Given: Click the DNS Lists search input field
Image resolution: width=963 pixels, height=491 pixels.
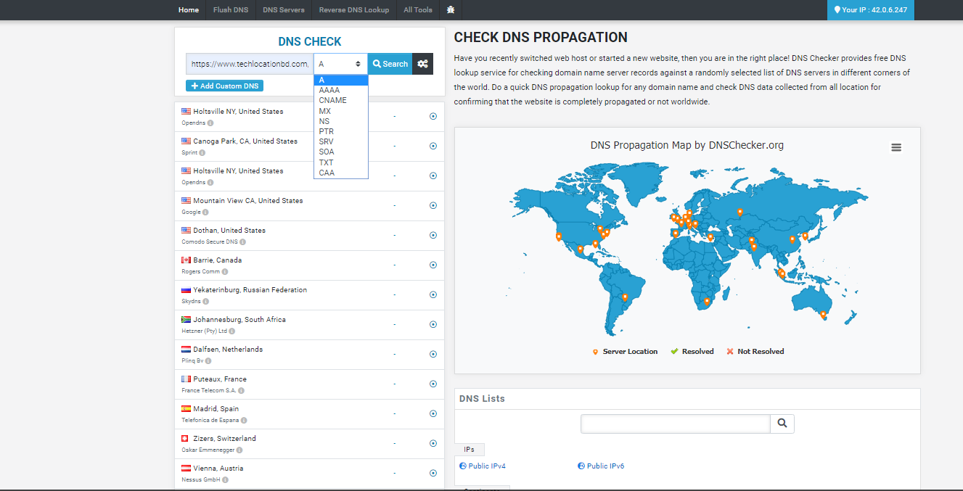Looking at the screenshot, I should pyautogui.click(x=675, y=424).
